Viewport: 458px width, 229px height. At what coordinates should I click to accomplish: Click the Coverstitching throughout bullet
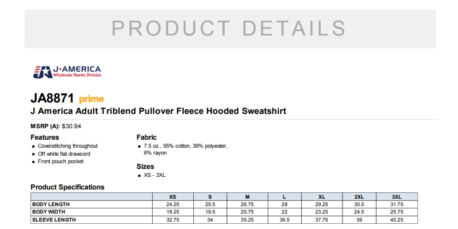point(67,146)
